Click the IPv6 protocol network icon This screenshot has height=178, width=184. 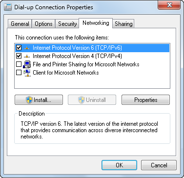27,48
